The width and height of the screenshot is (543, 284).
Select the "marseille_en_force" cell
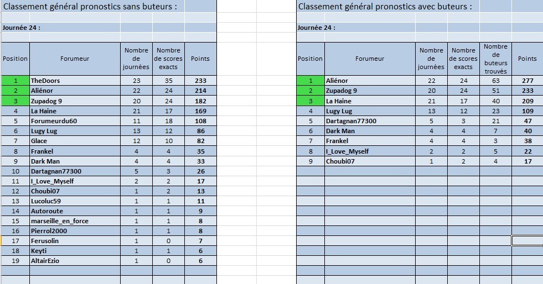(x=60, y=221)
